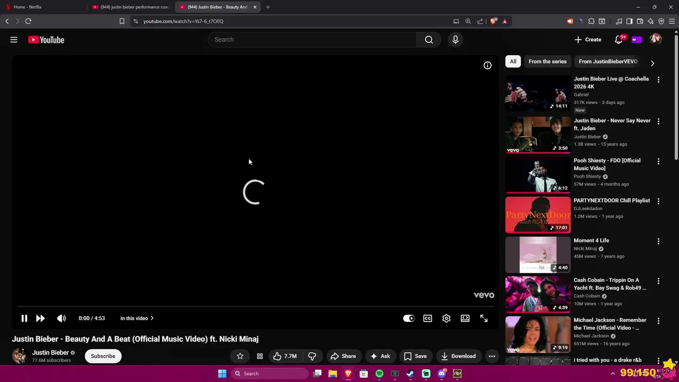Mute the video volume
The height and width of the screenshot is (382, 679).
coord(62,318)
